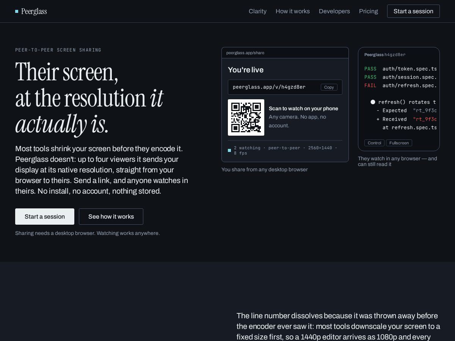Image resolution: width=455 pixels, height=341 pixels.
Task: Click the peerglass.app/share address bar text
Action: (245, 53)
